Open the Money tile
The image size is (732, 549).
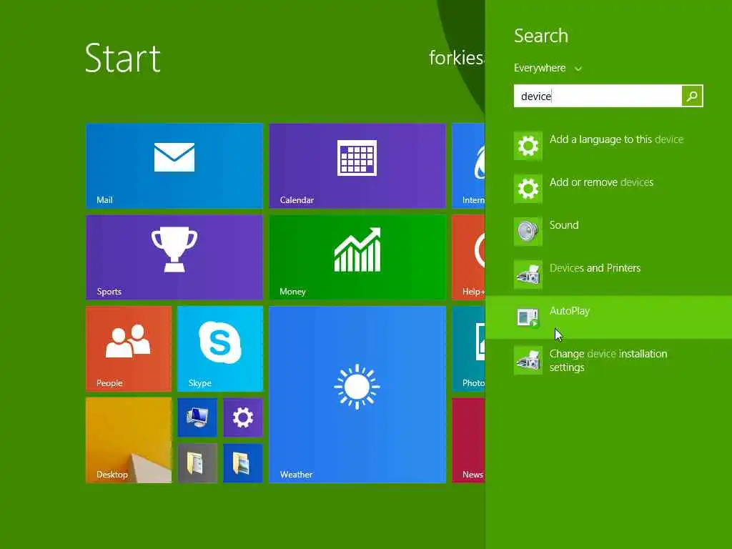(x=357, y=257)
